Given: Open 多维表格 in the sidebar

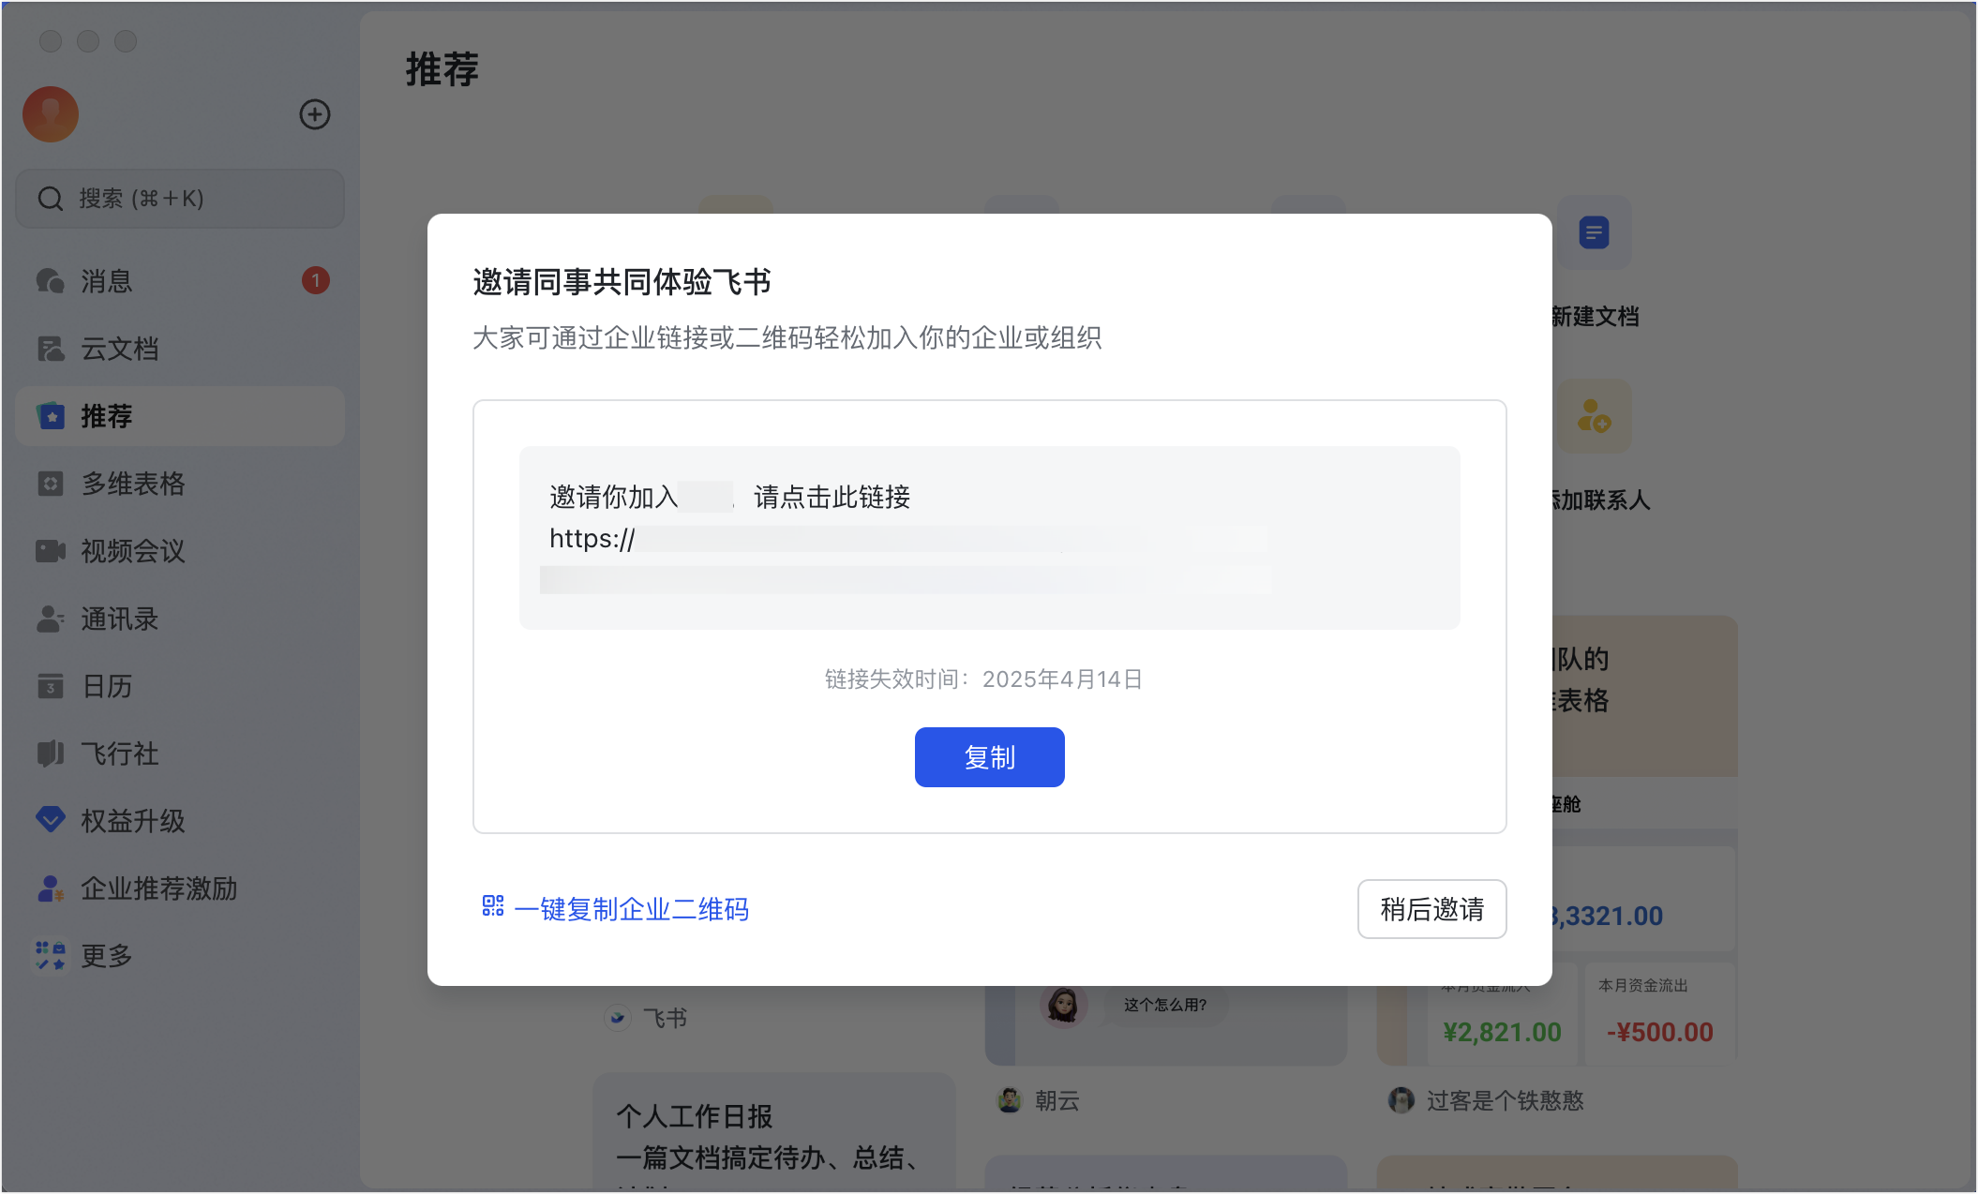Looking at the screenshot, I should pyautogui.click(x=180, y=484).
